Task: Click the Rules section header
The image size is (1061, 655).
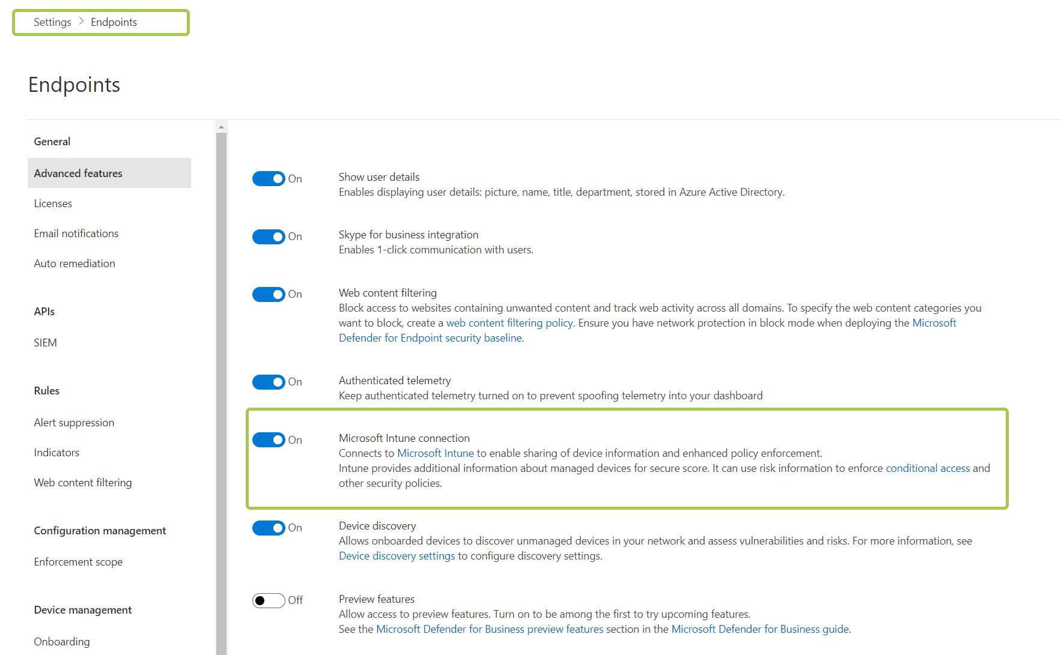Action: tap(47, 391)
